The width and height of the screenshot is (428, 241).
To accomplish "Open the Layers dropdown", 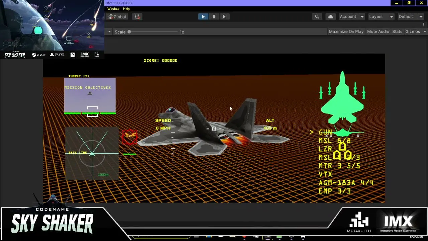I will click(381, 16).
